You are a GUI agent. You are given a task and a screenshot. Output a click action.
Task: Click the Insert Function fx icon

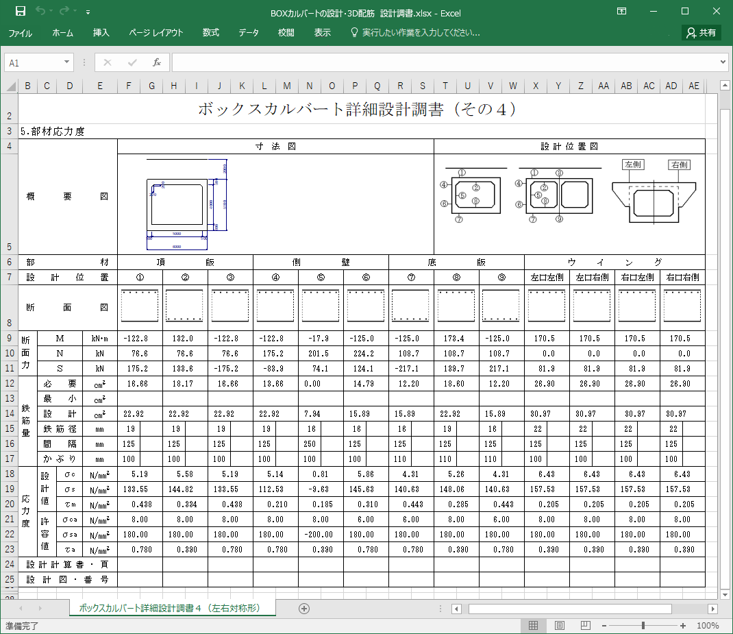pos(157,62)
